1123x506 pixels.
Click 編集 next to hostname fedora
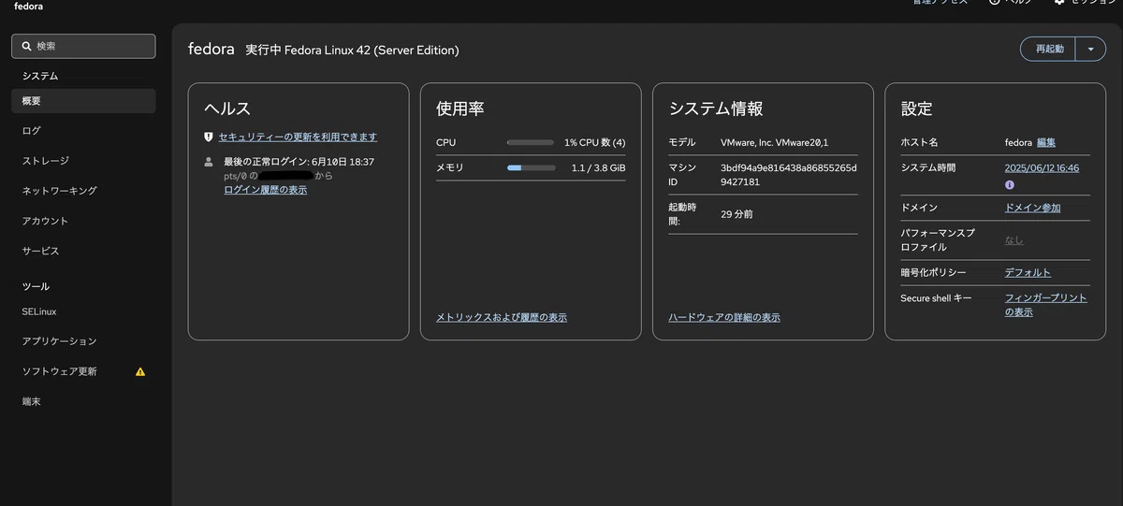[1046, 142]
